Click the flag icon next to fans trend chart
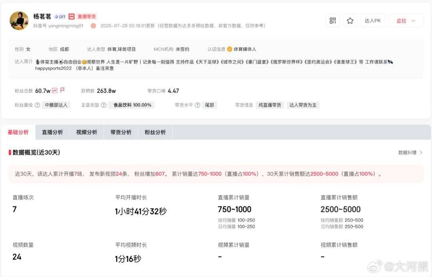The image size is (432, 277). point(63,91)
